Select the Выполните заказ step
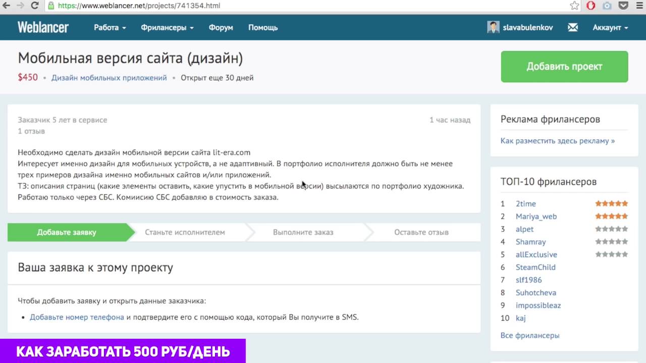This screenshot has height=363, width=646. 303,232
